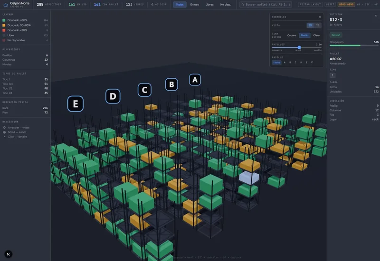Click the highlighted white pallet in the rack
The image size is (380, 261).
click(248, 177)
